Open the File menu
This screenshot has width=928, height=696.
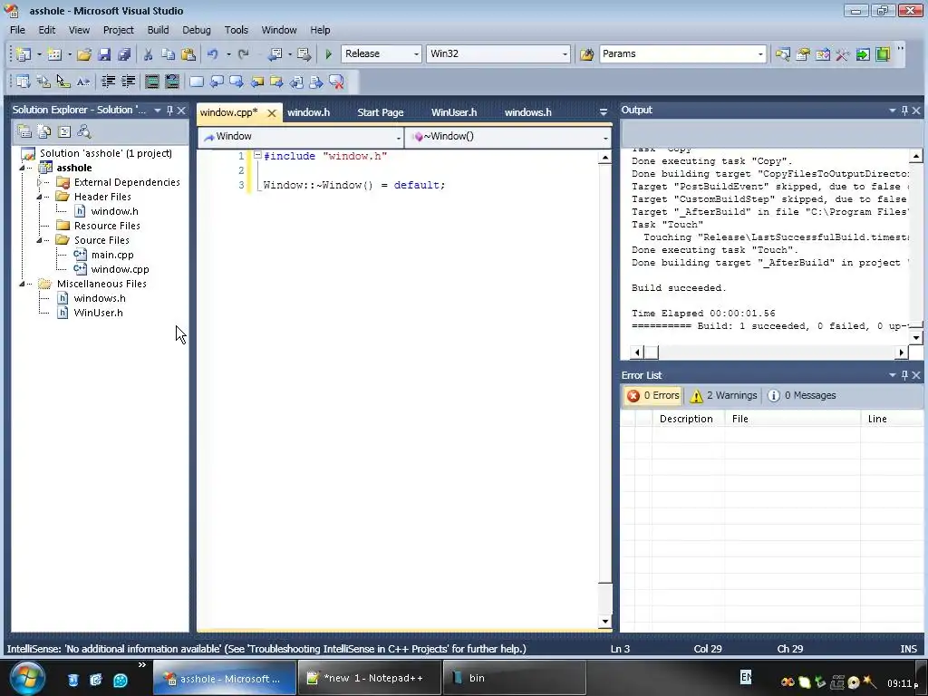(17, 30)
